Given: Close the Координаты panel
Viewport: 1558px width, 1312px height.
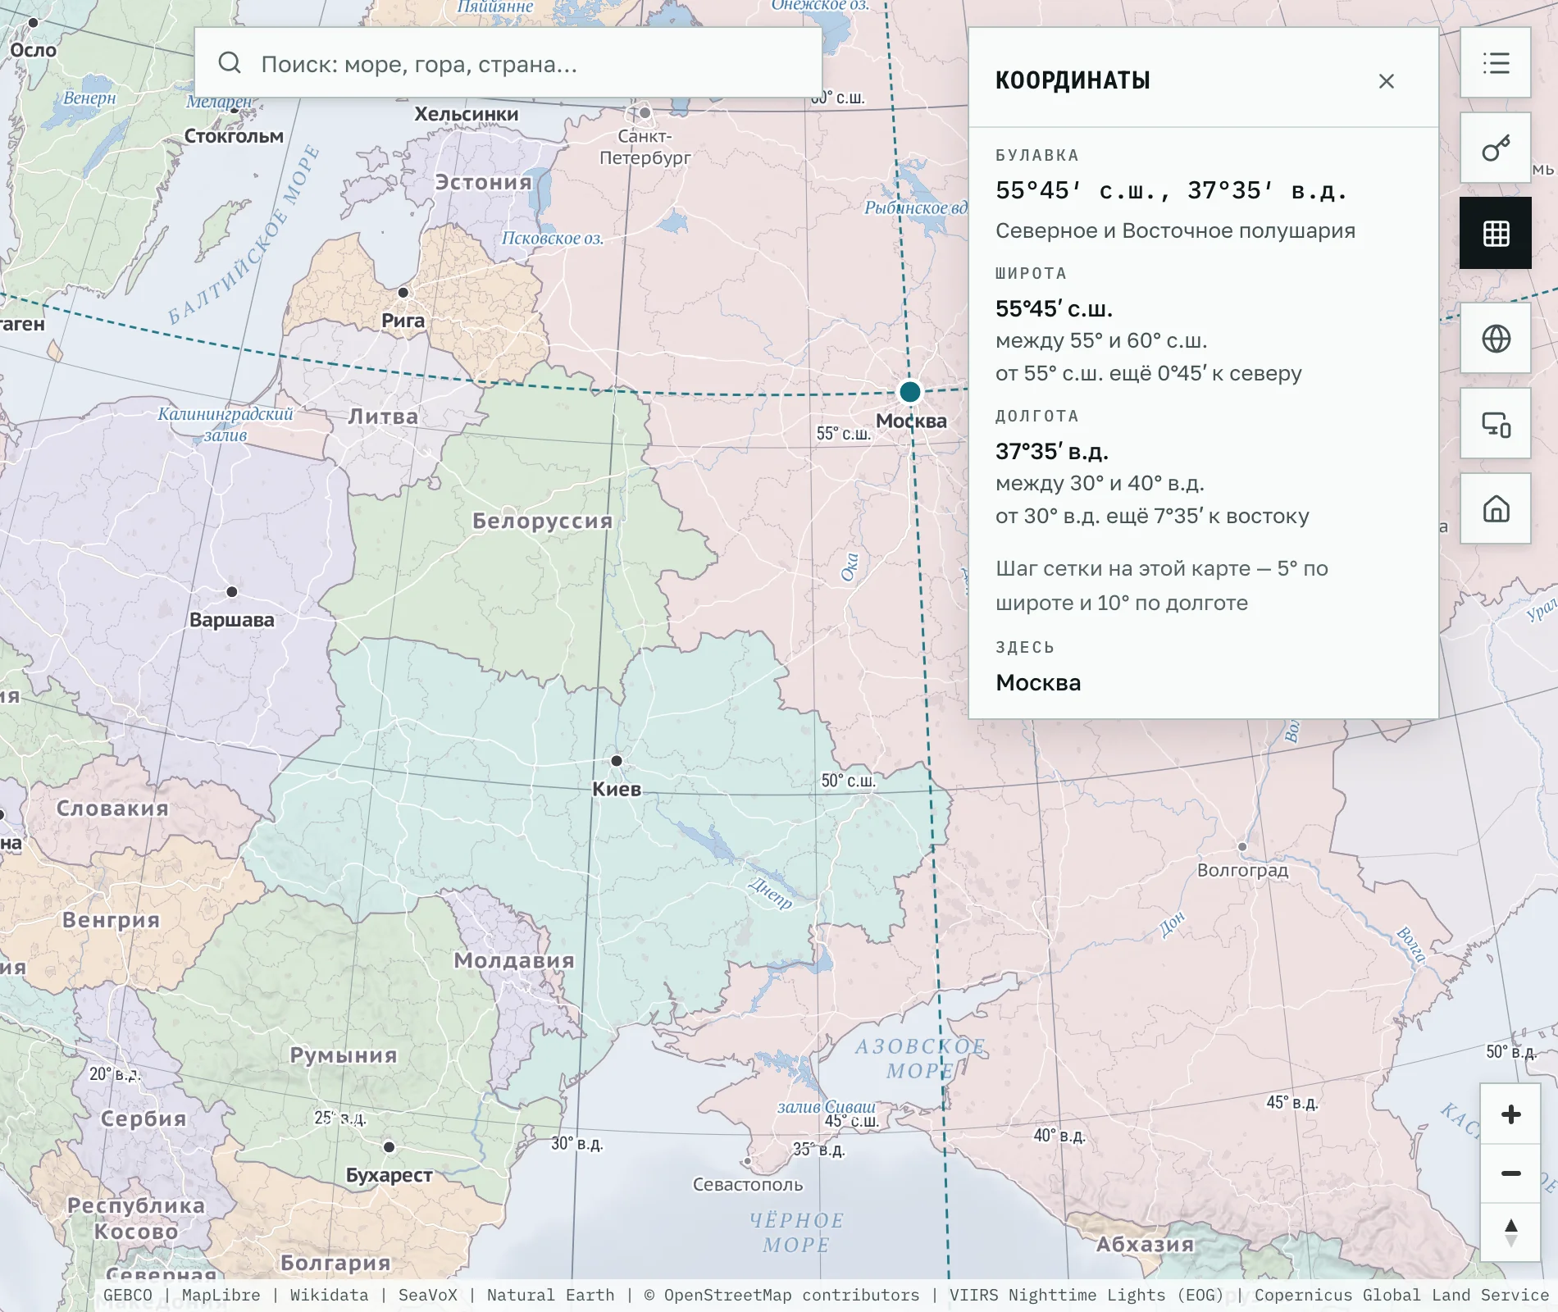Looking at the screenshot, I should click(1386, 81).
